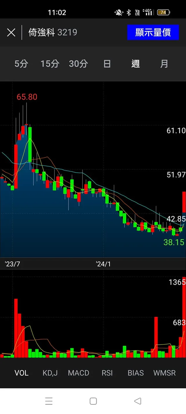This screenshot has height=414, width=186.
Task: Tap Android back triangle icon
Action: click(137, 401)
